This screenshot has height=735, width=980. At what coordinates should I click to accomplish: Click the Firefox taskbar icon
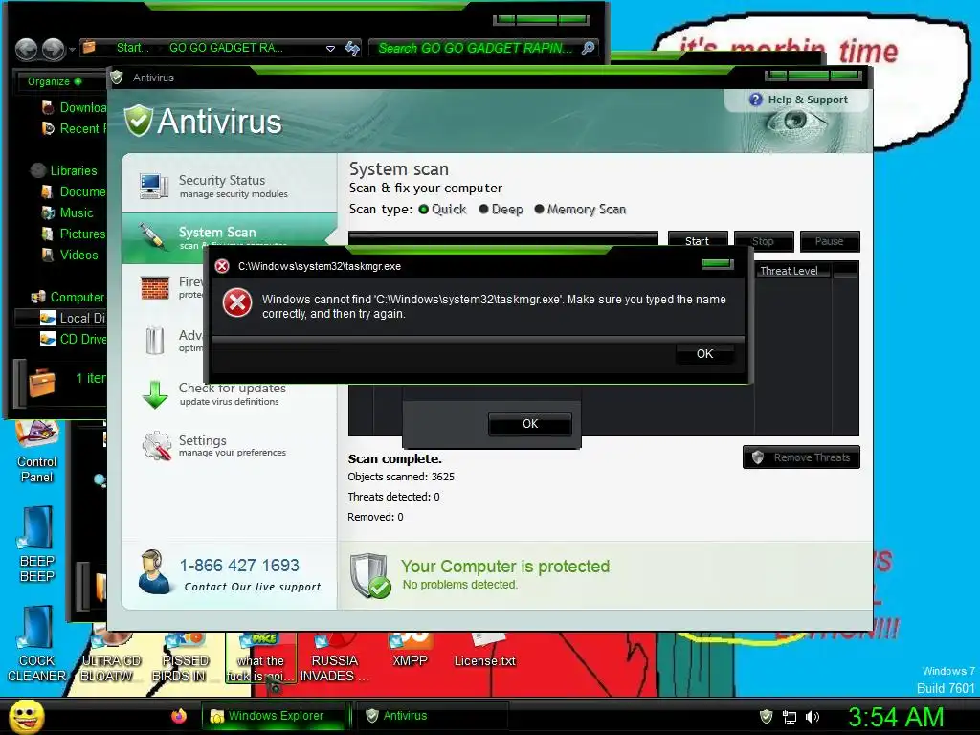pos(179,716)
